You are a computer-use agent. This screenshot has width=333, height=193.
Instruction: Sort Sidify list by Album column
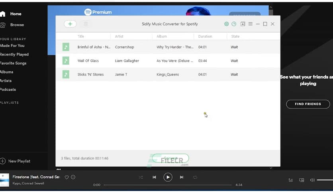(x=162, y=36)
